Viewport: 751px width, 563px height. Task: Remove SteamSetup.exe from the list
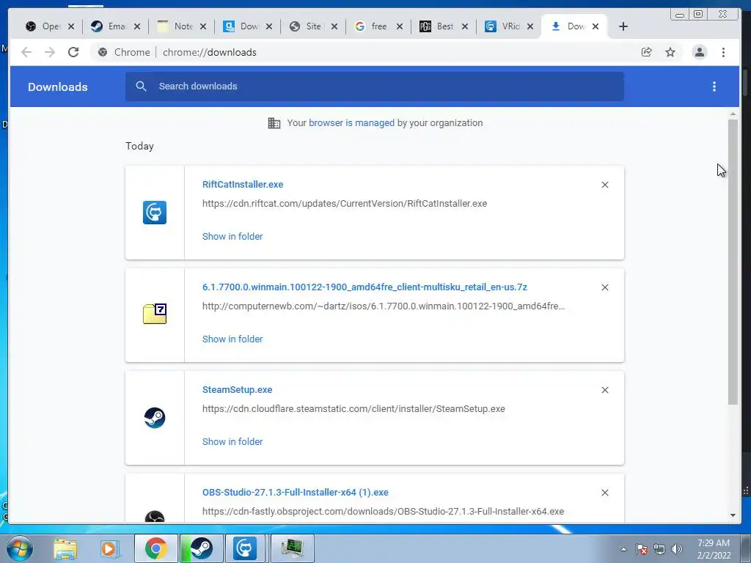(x=605, y=390)
